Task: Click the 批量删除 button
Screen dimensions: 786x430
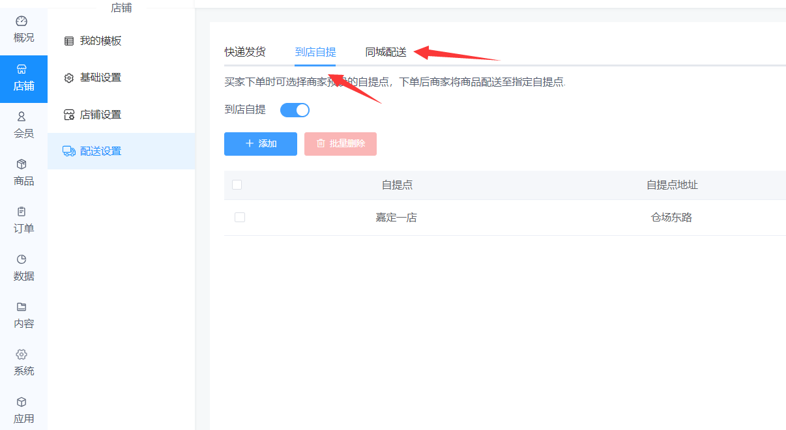Action: [340, 144]
